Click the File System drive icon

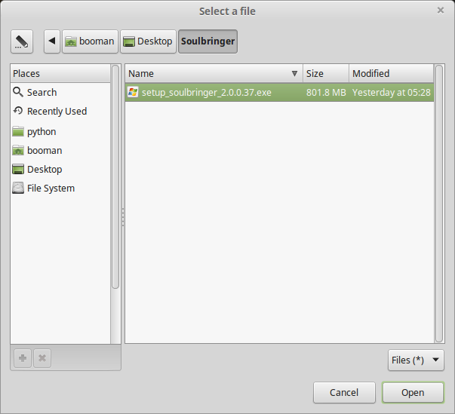coord(18,188)
